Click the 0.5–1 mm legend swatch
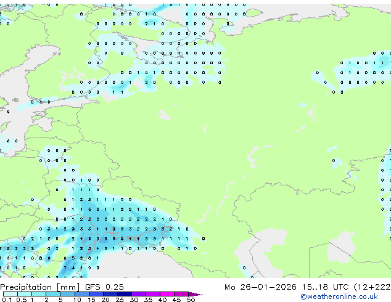391x302 pixels. [x=25, y=294]
